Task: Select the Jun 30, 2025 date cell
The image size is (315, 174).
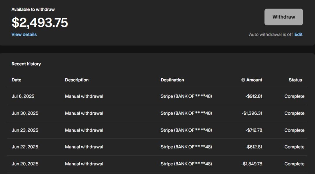Action: point(25,113)
